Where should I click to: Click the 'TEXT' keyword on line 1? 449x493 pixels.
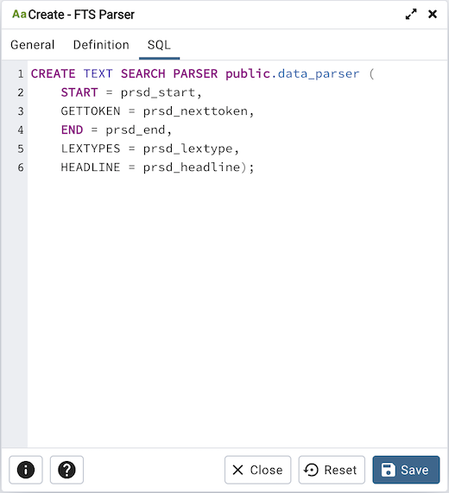point(98,74)
